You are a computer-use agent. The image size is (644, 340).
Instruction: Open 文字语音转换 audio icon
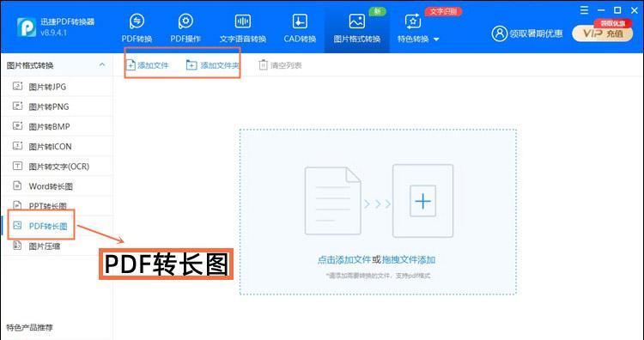coord(243,21)
